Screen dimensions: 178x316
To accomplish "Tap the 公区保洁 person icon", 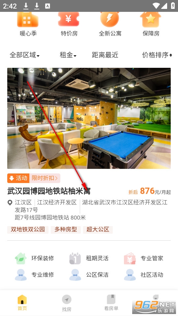I will pos(75,275).
